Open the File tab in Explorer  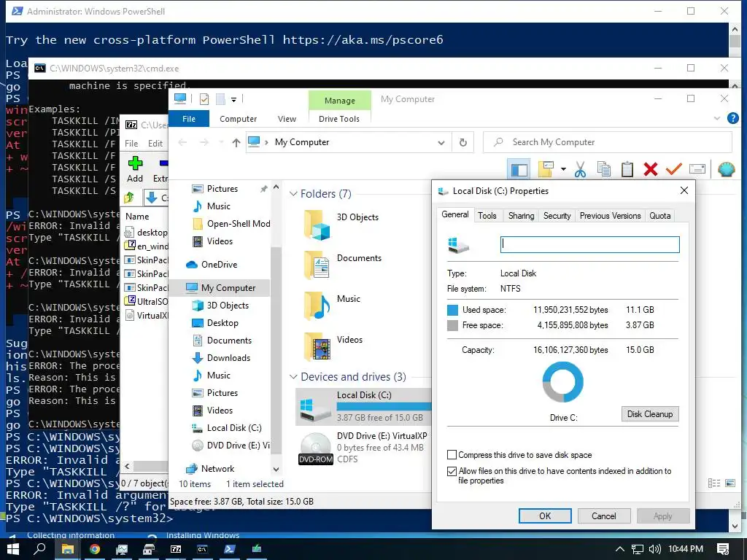[189, 119]
